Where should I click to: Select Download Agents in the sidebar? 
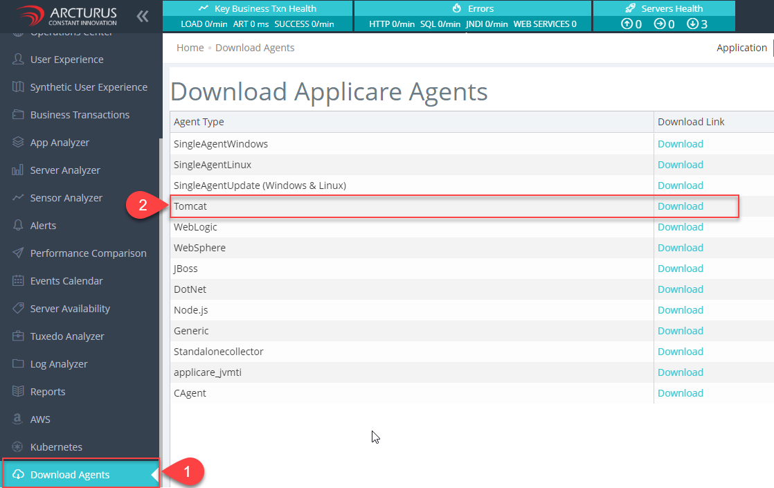click(80, 474)
